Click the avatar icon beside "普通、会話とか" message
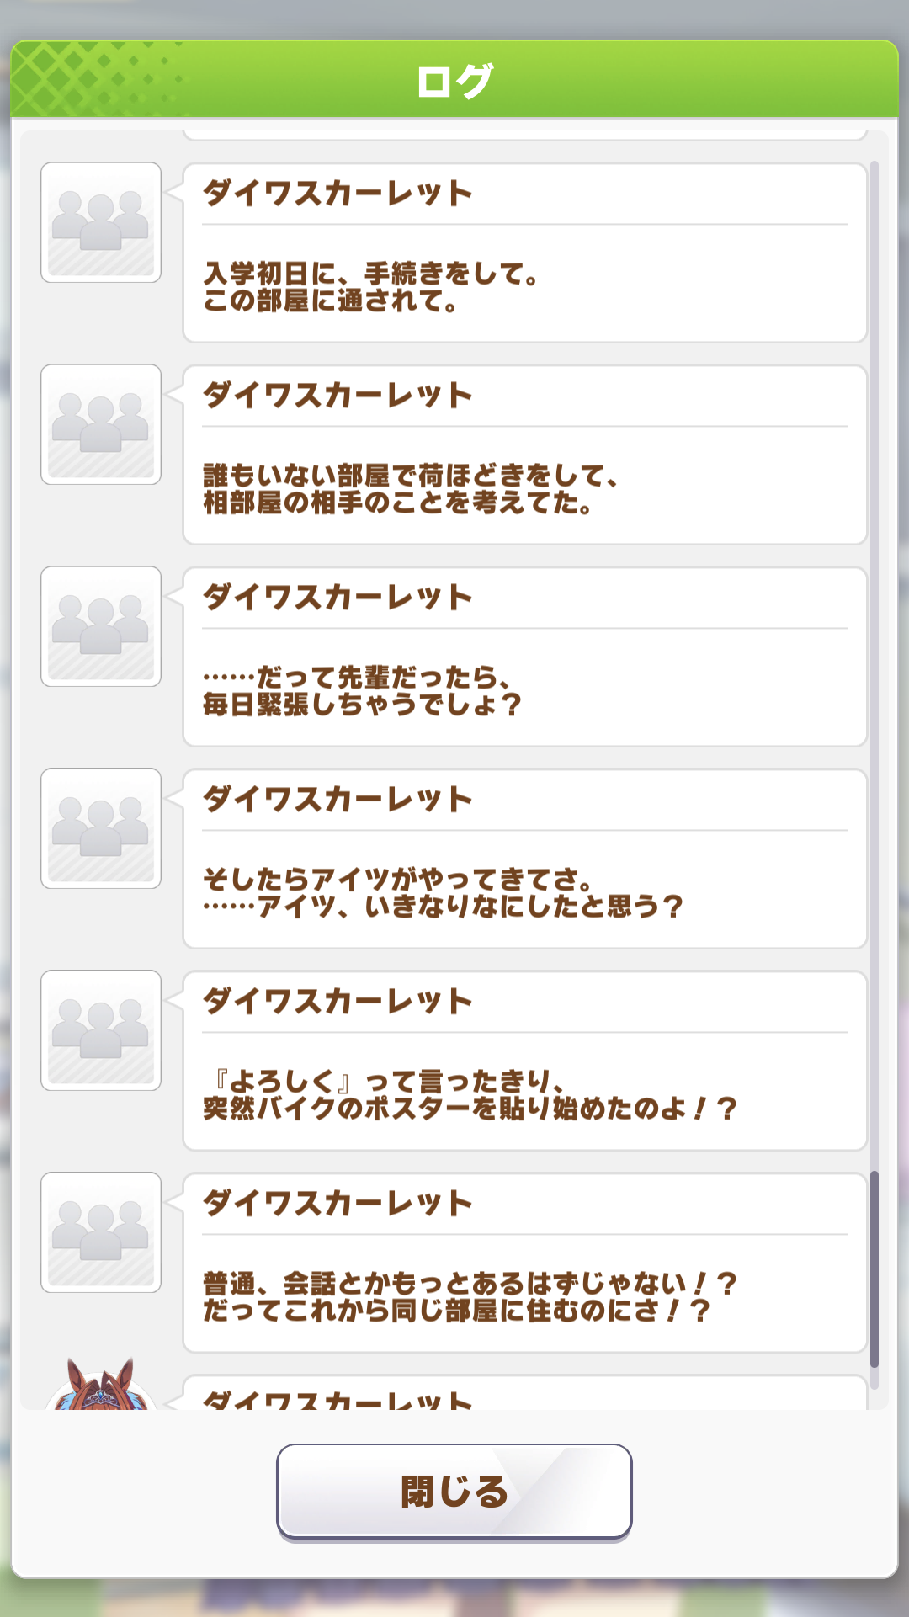This screenshot has width=909, height=1617. tap(101, 1232)
